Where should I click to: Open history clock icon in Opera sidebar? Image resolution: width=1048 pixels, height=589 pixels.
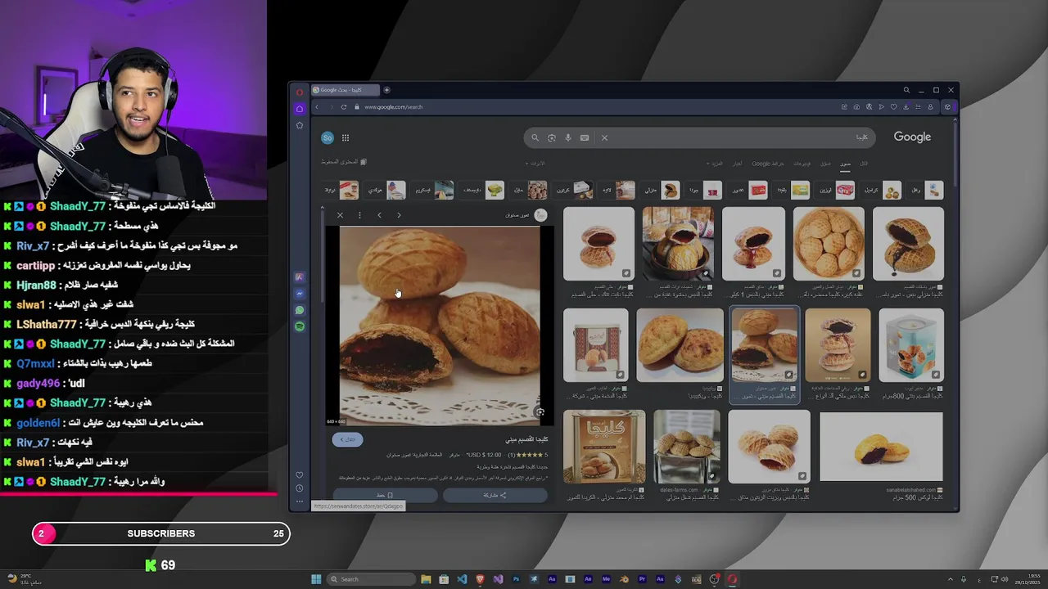[300, 489]
